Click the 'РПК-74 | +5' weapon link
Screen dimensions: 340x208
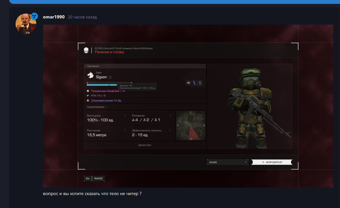(x=99, y=96)
